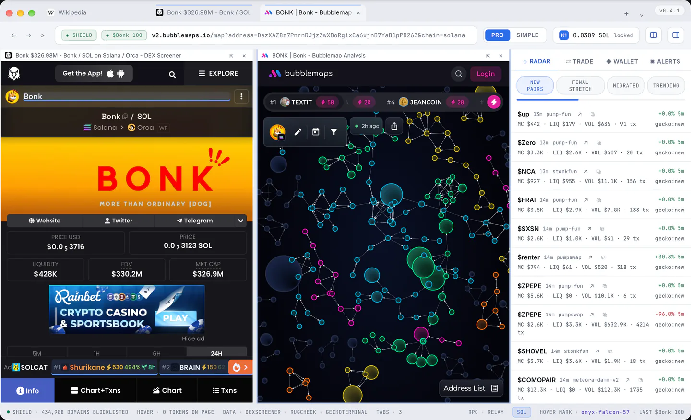This screenshot has height=420, width=691.
Task: Log in to Bubblemaps
Action: click(486, 74)
